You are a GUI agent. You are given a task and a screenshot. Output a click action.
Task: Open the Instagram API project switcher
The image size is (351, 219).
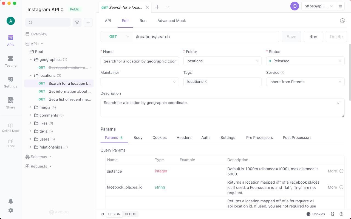coord(46,9)
